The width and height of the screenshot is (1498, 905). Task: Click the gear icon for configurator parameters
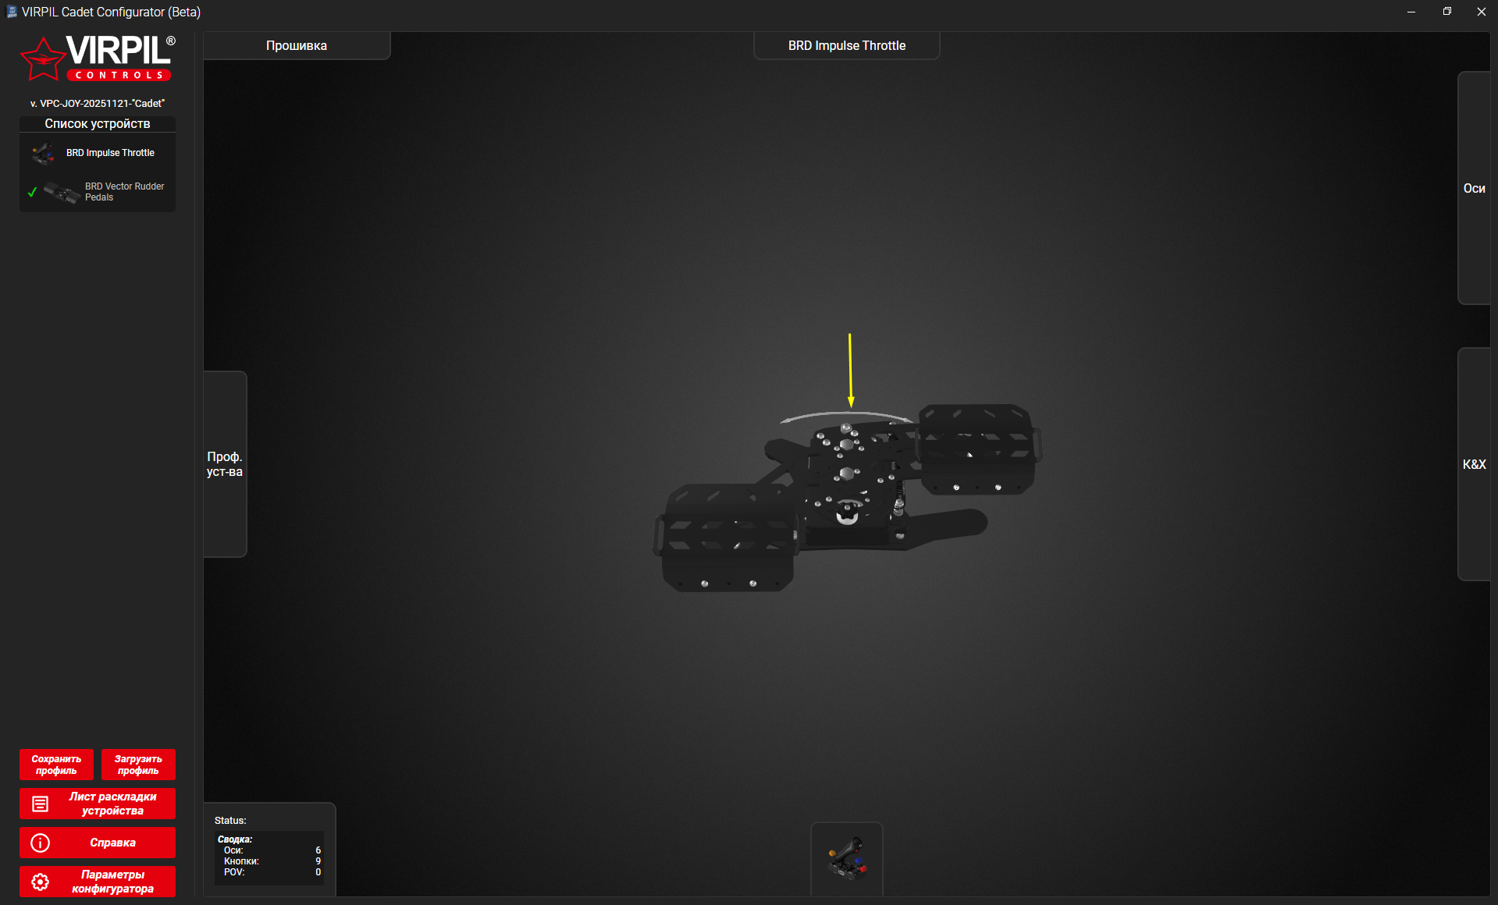coord(40,882)
